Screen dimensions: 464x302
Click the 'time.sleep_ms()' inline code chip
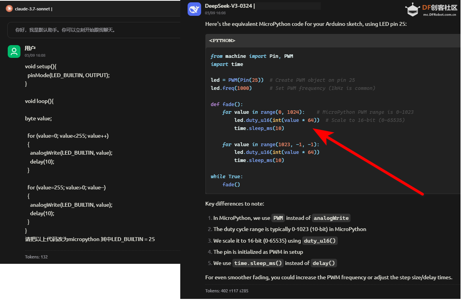(x=258, y=263)
